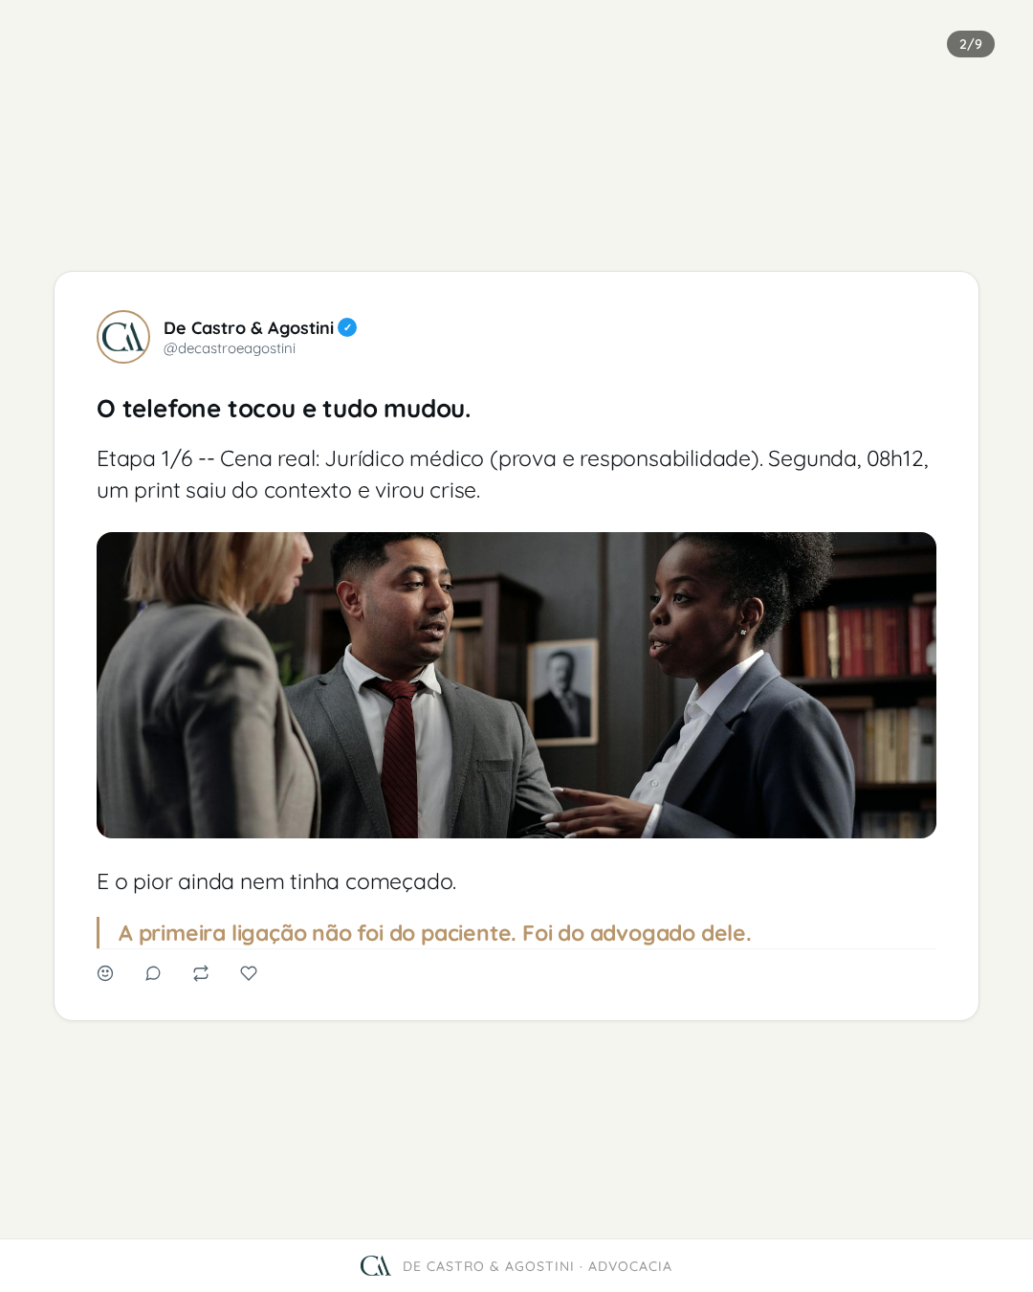The image size is (1033, 1292).
Task: Select the golden quote about the advogado
Action: (x=434, y=933)
